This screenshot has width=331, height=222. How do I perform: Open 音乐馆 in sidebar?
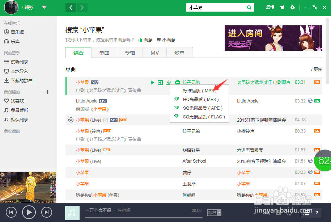pyautogui.click(x=14, y=32)
